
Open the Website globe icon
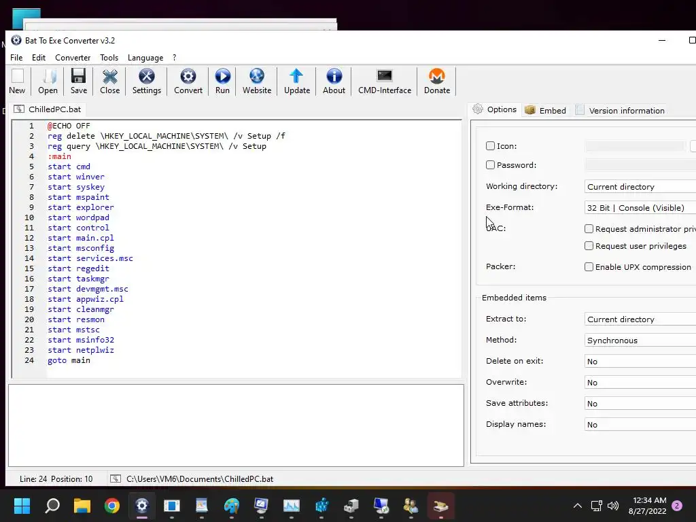pos(256,82)
